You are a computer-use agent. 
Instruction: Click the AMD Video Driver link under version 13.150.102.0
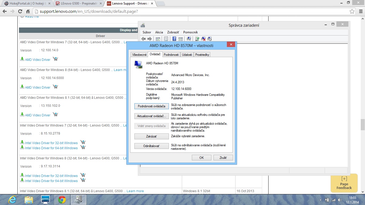38,115
